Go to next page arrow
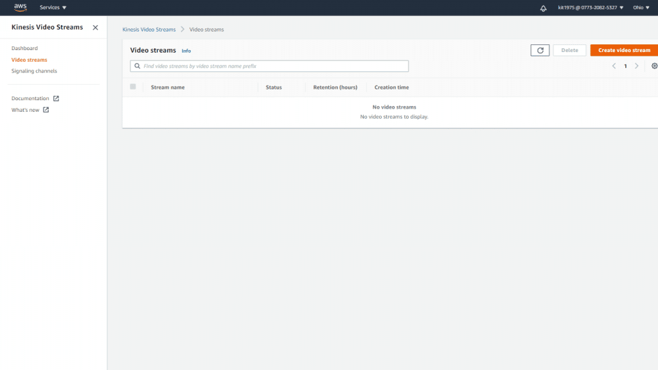Viewport: 658px width, 370px height. pos(637,66)
